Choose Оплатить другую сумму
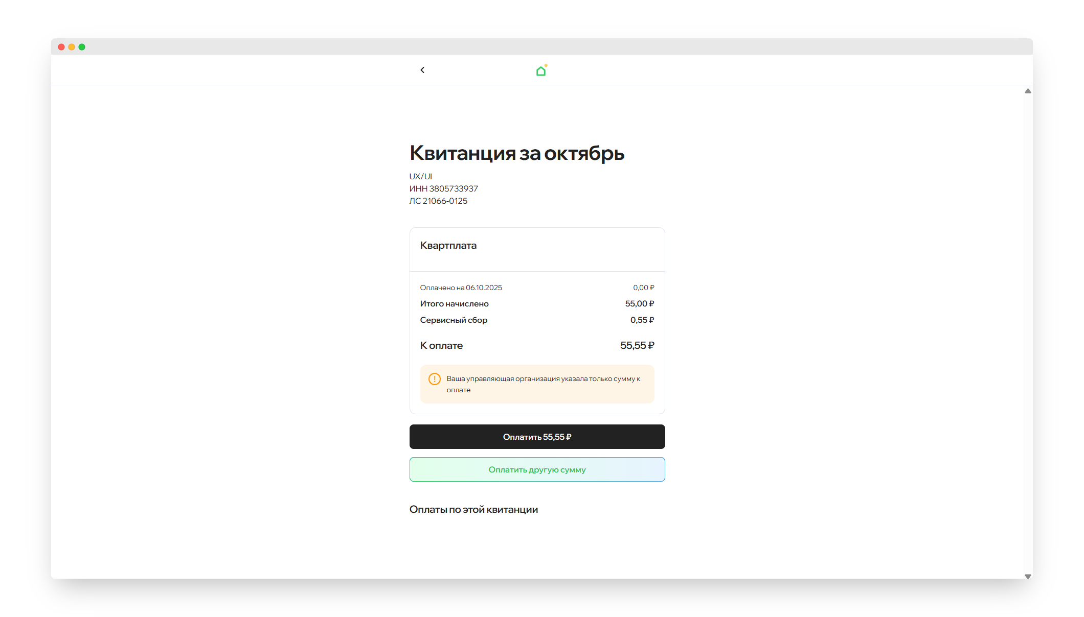 pyautogui.click(x=537, y=469)
